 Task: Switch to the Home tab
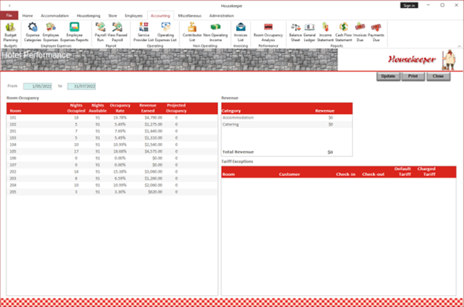point(27,15)
